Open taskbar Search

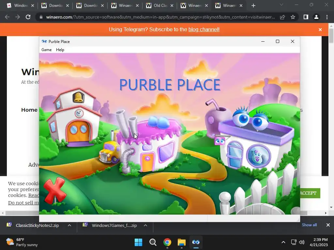coord(153,242)
